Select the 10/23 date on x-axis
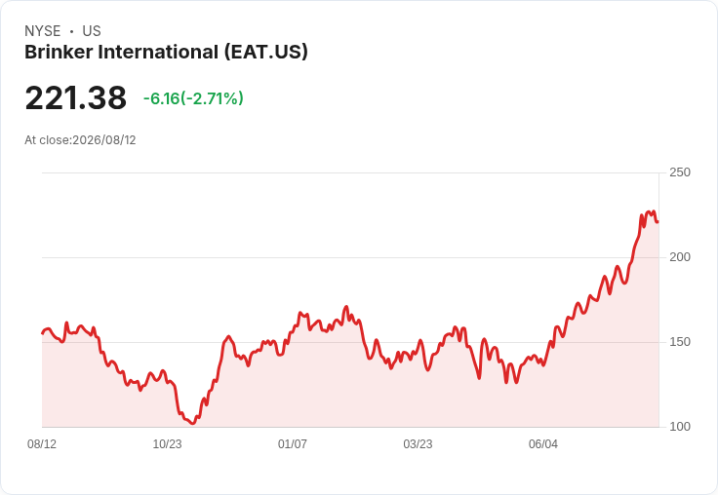The height and width of the screenshot is (495, 718). pos(167,443)
